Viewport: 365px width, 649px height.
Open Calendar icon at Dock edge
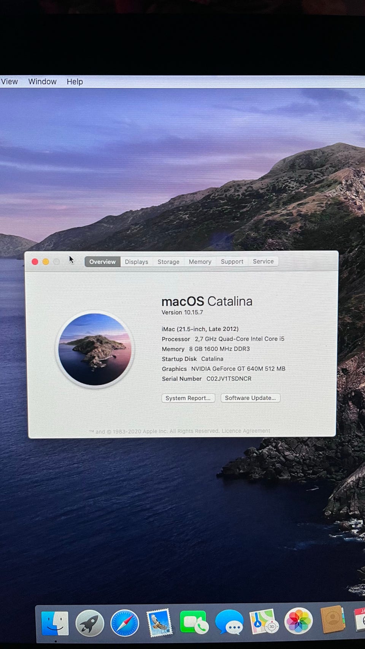360,619
